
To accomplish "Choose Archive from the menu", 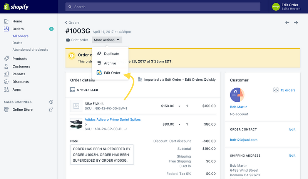I will click(110, 63).
